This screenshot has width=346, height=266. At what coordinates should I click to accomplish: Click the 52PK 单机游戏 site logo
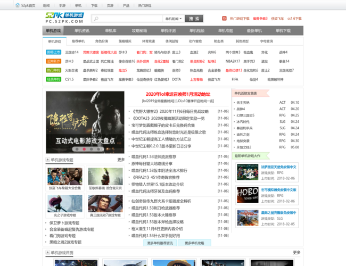64,18
